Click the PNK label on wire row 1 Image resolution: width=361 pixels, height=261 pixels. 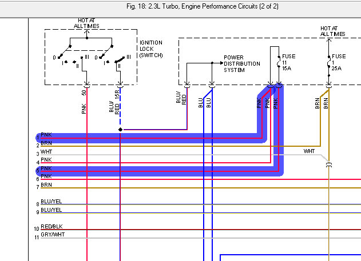(x=46, y=135)
